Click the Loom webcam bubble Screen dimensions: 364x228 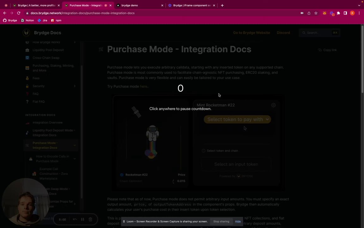pyautogui.click(x=26, y=202)
